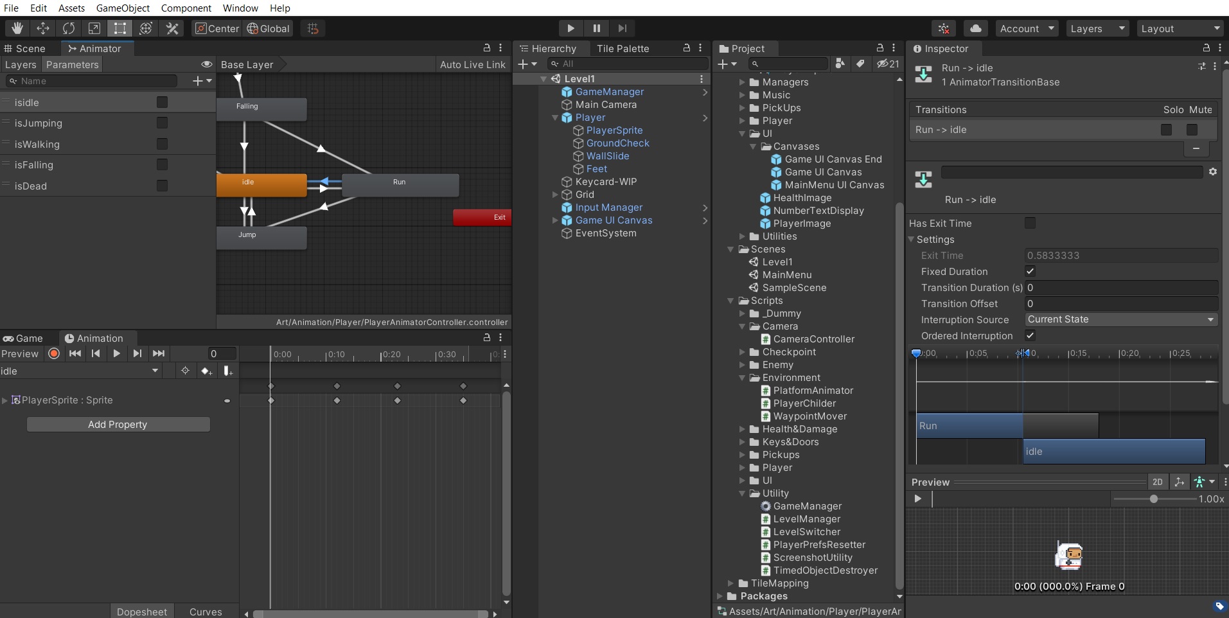Switch to the Game tab
The width and height of the screenshot is (1229, 618).
coord(24,338)
